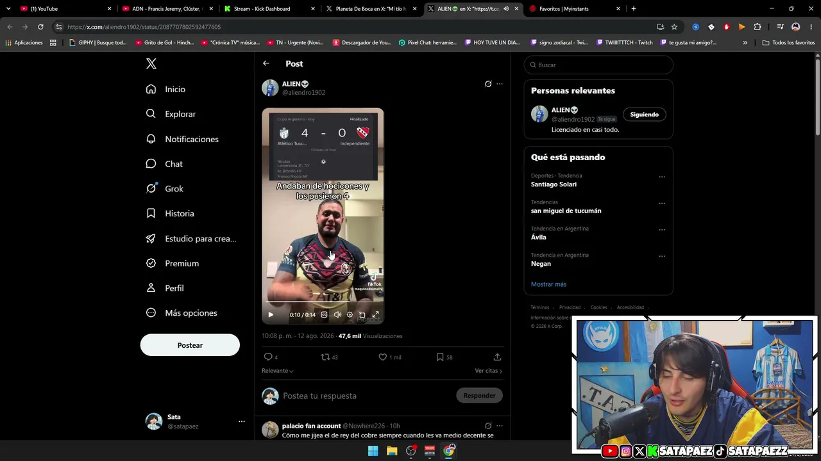The image size is (821, 461).
Task: Toggle video captions
Action: coord(324,314)
